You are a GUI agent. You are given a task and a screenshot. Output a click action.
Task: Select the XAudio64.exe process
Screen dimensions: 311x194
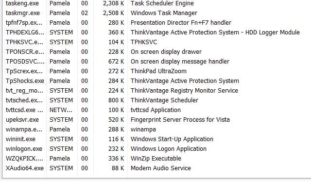tap(25, 168)
